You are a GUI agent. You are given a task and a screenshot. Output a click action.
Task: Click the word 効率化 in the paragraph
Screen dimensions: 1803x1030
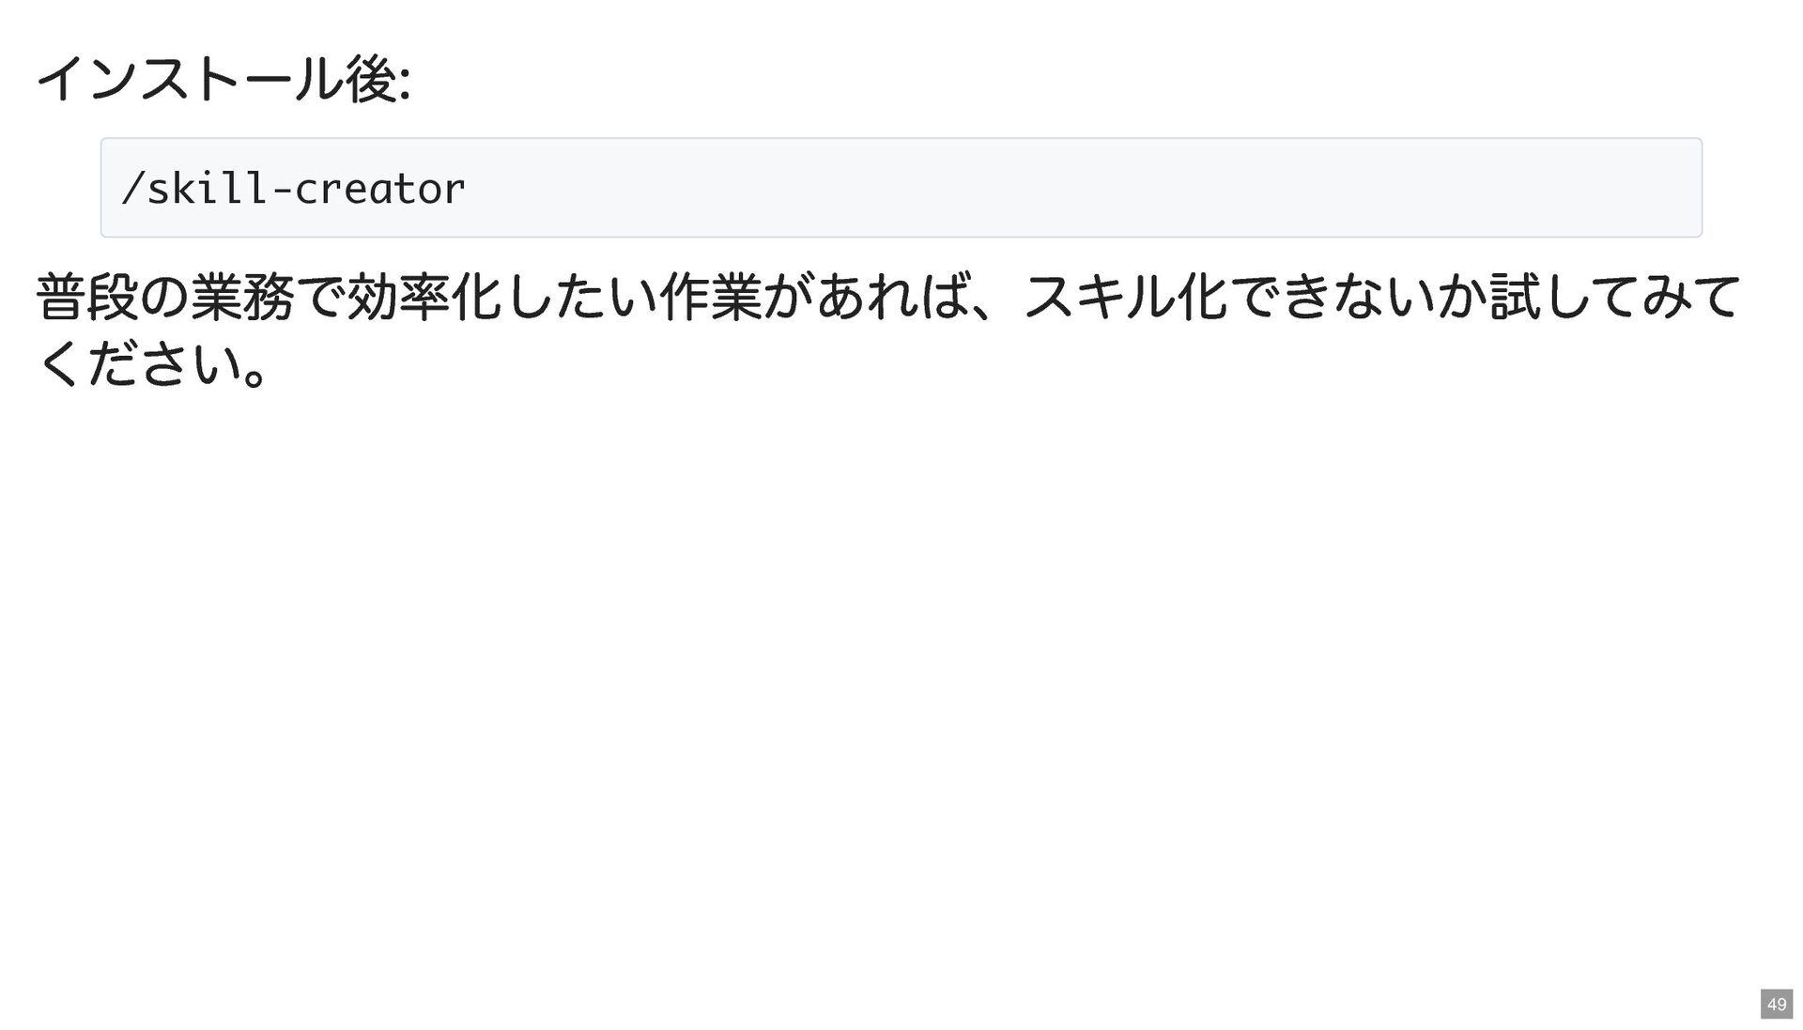click(424, 297)
